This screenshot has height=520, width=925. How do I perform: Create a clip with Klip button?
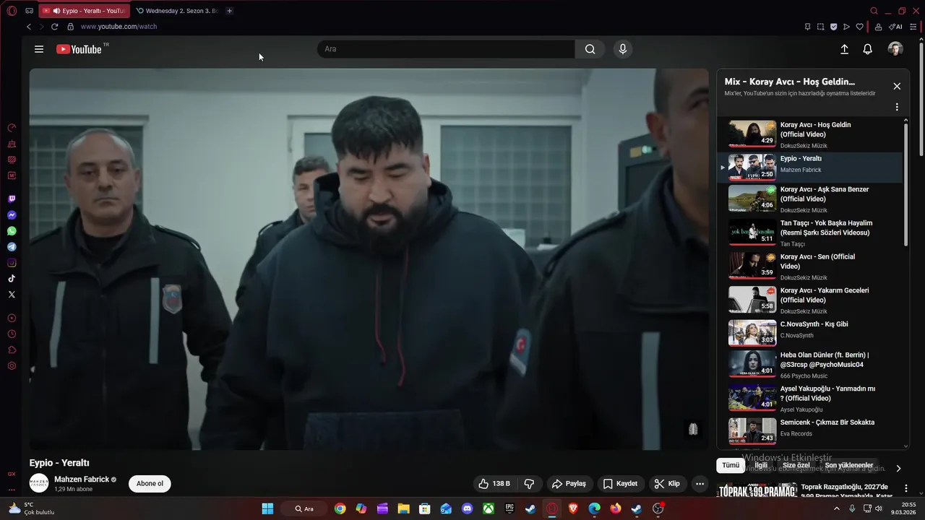tap(667, 484)
